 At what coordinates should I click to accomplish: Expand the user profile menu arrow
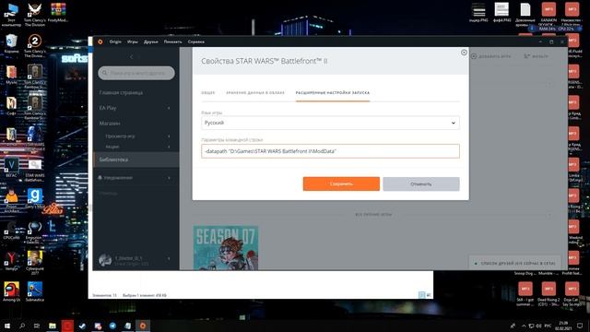tap(169, 258)
